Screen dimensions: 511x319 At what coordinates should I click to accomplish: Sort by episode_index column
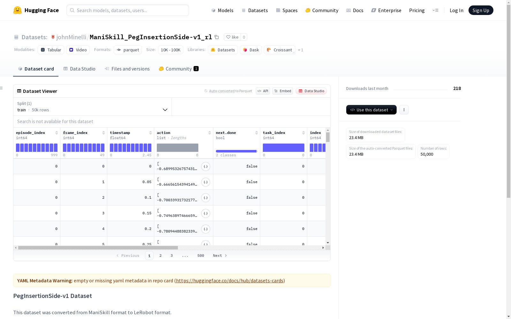tap(57, 133)
